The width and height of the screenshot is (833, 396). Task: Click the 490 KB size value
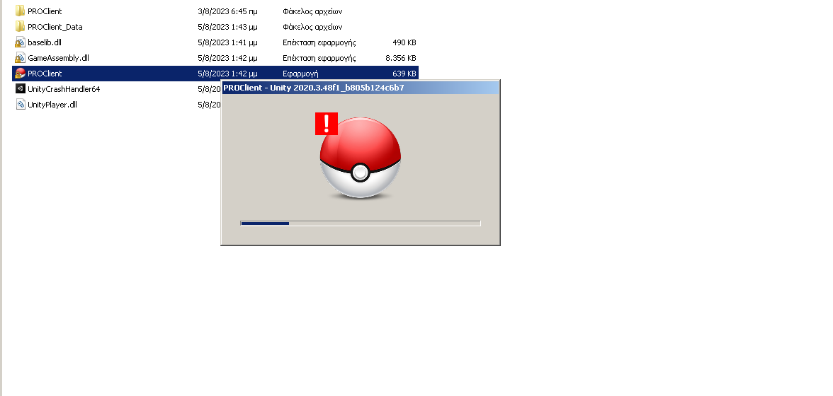[x=404, y=42]
